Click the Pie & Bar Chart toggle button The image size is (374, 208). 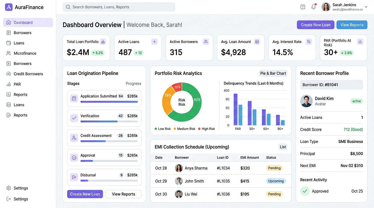tap(273, 73)
